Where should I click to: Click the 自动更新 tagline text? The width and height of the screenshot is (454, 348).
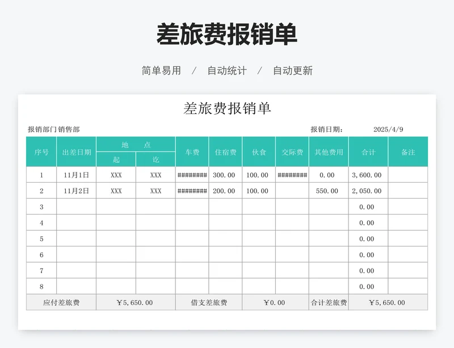tap(293, 70)
